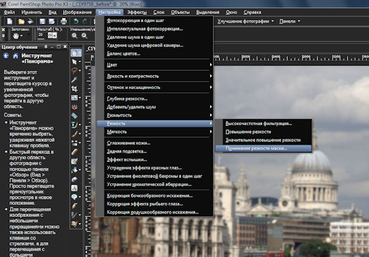Select the Pen tool
Screen dimensions: 369x257
coord(74,206)
